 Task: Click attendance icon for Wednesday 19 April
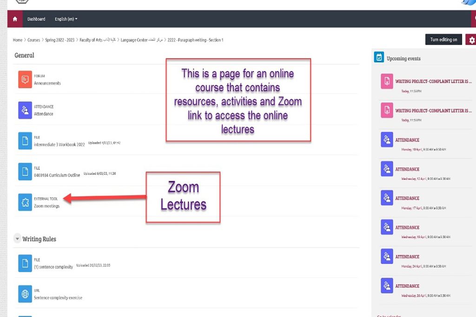pos(387,227)
